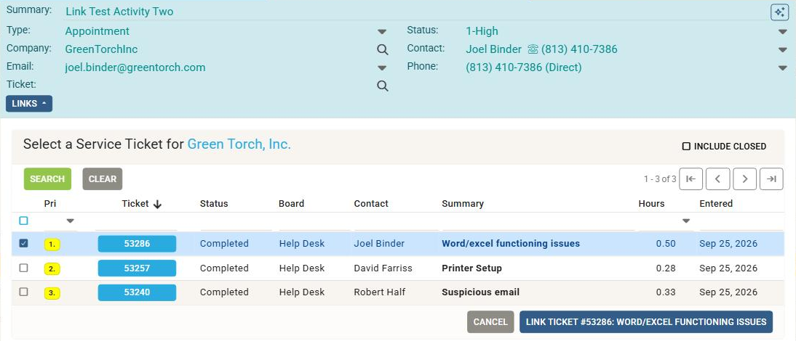Click the Board filter input field
Screen dimensions: 796x341
click(314, 222)
